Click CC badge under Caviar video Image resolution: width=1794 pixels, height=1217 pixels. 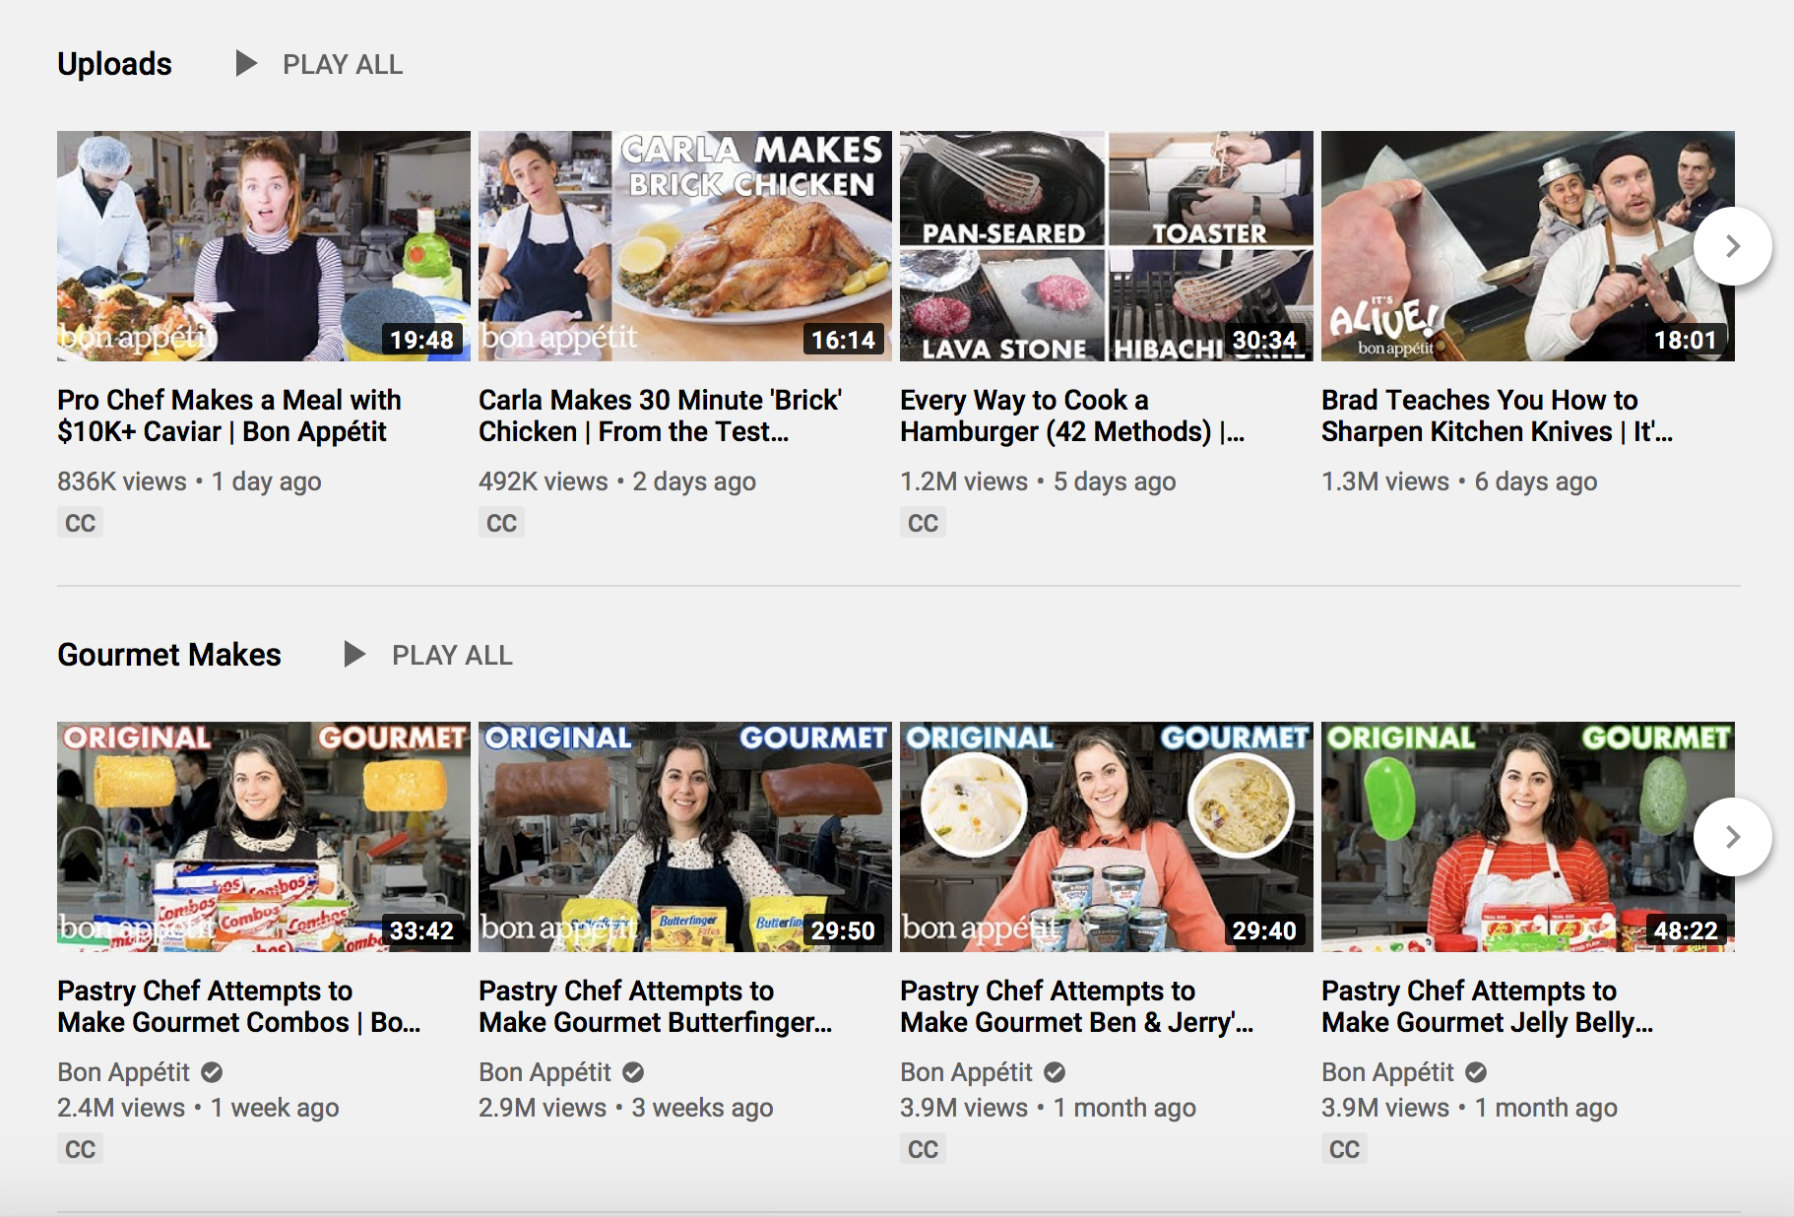(x=80, y=523)
